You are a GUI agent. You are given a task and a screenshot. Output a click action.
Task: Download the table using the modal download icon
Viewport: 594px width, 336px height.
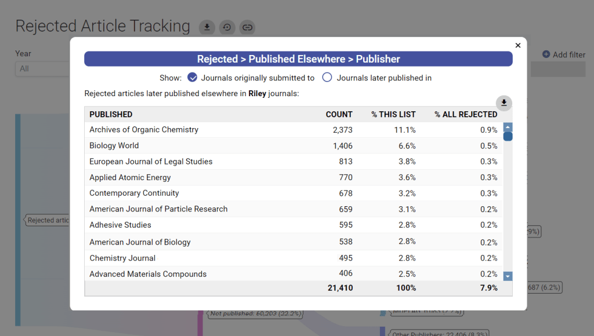pyautogui.click(x=504, y=103)
